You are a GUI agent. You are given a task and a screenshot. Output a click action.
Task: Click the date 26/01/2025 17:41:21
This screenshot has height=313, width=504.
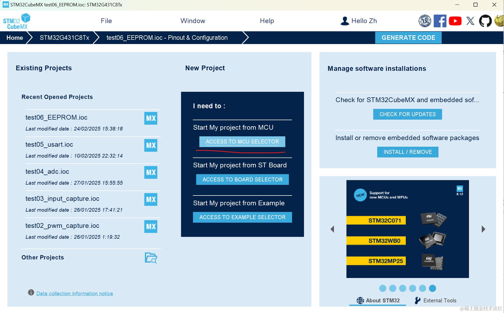pyautogui.click(x=98, y=210)
